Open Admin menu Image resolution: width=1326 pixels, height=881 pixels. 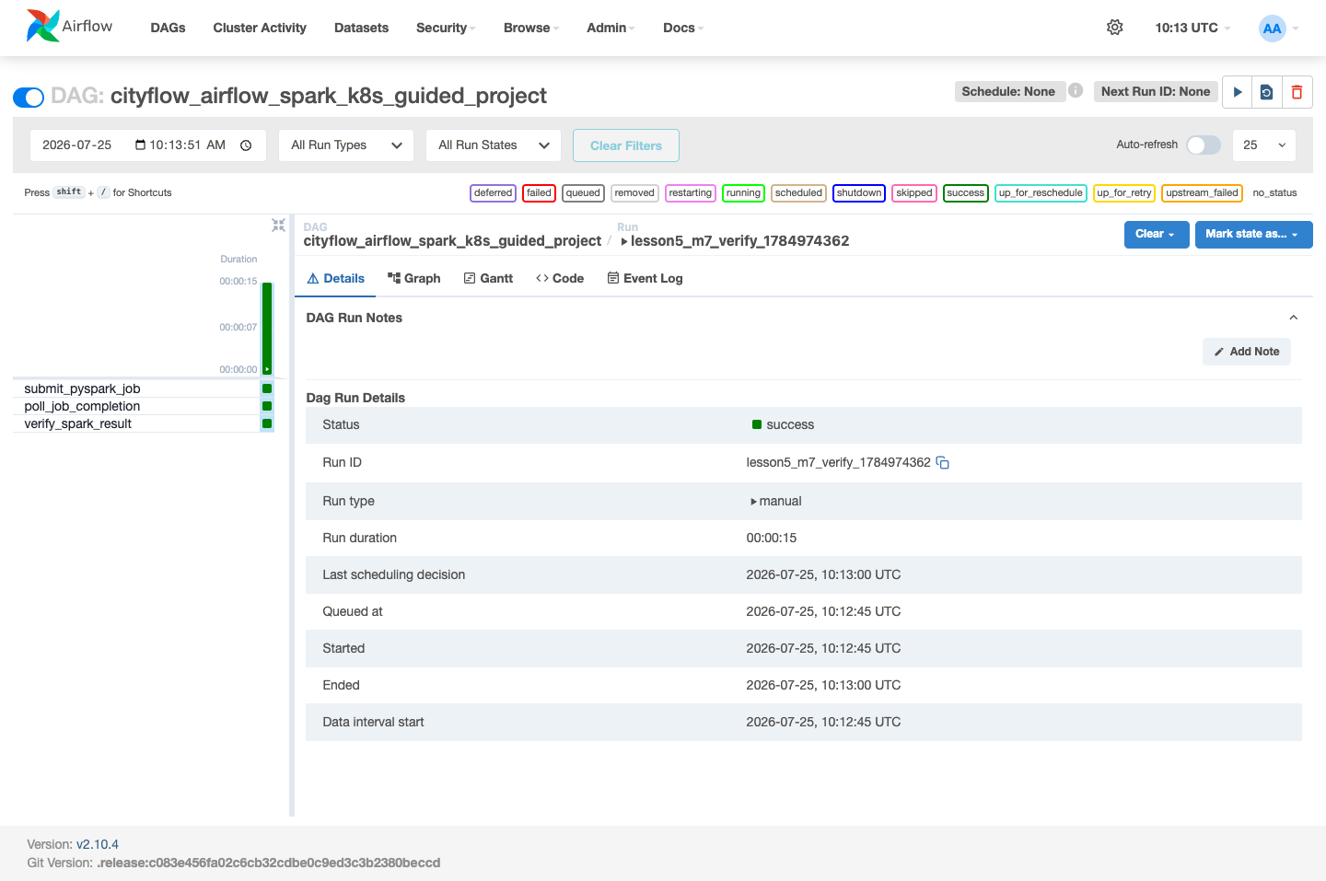pyautogui.click(x=611, y=28)
